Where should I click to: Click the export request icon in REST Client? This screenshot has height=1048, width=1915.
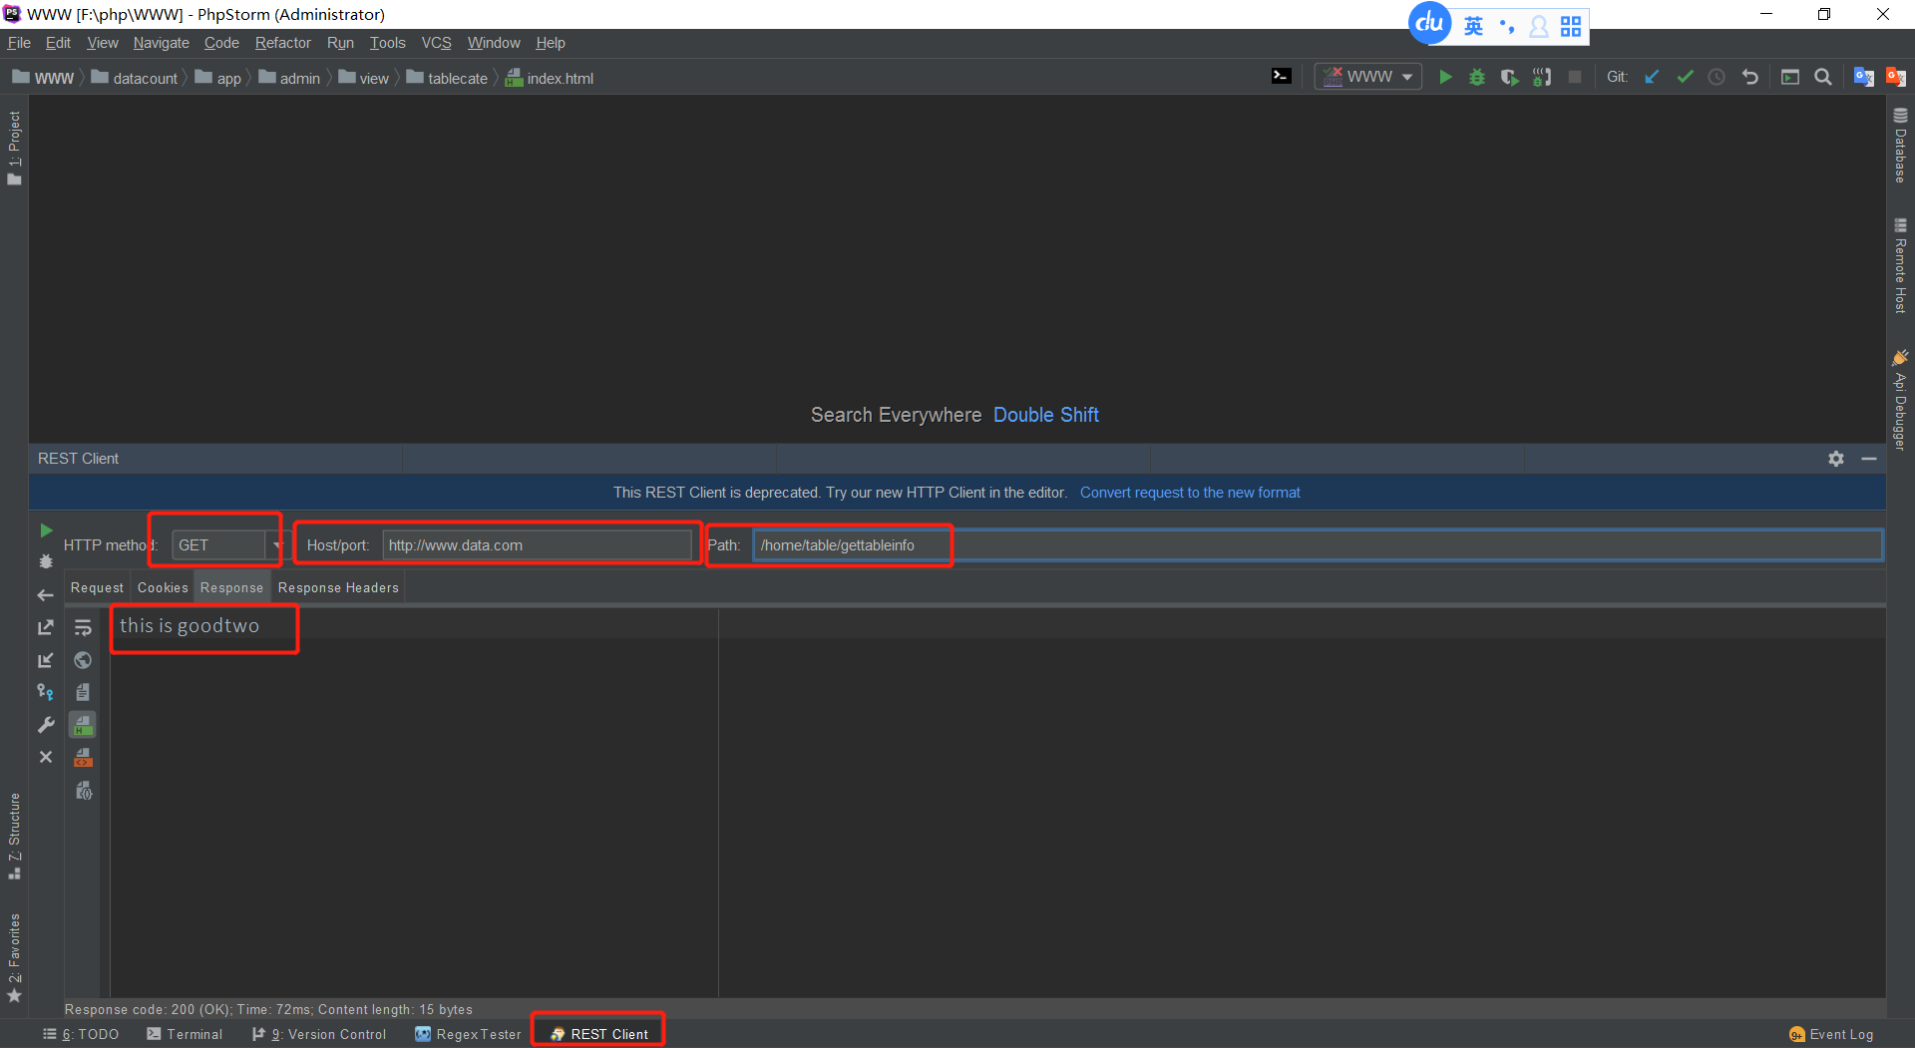[46, 627]
